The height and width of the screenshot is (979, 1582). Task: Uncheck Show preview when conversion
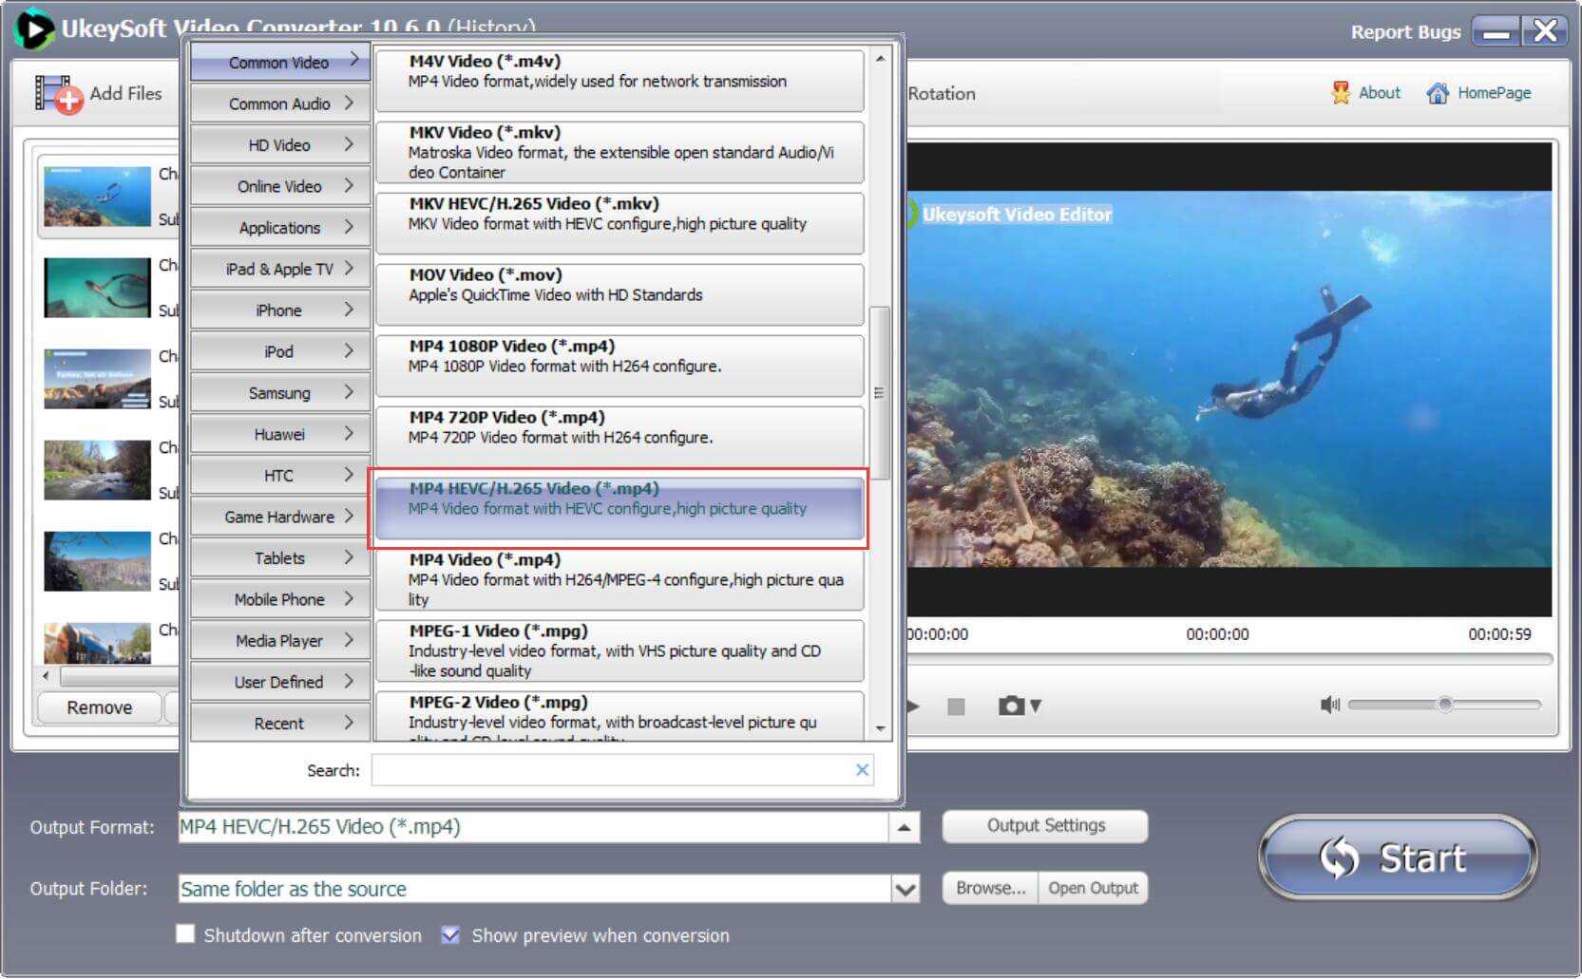pyautogui.click(x=450, y=934)
